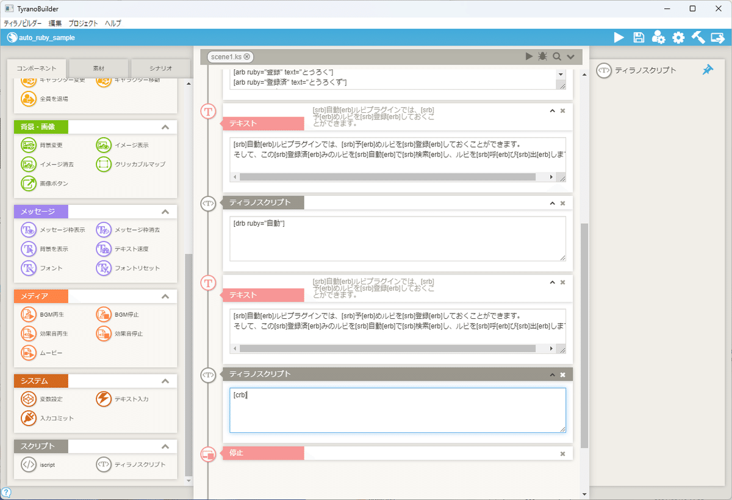Click the right arrow of the horizontal scrollbar in the テキスト block above [crb]

coord(551,349)
